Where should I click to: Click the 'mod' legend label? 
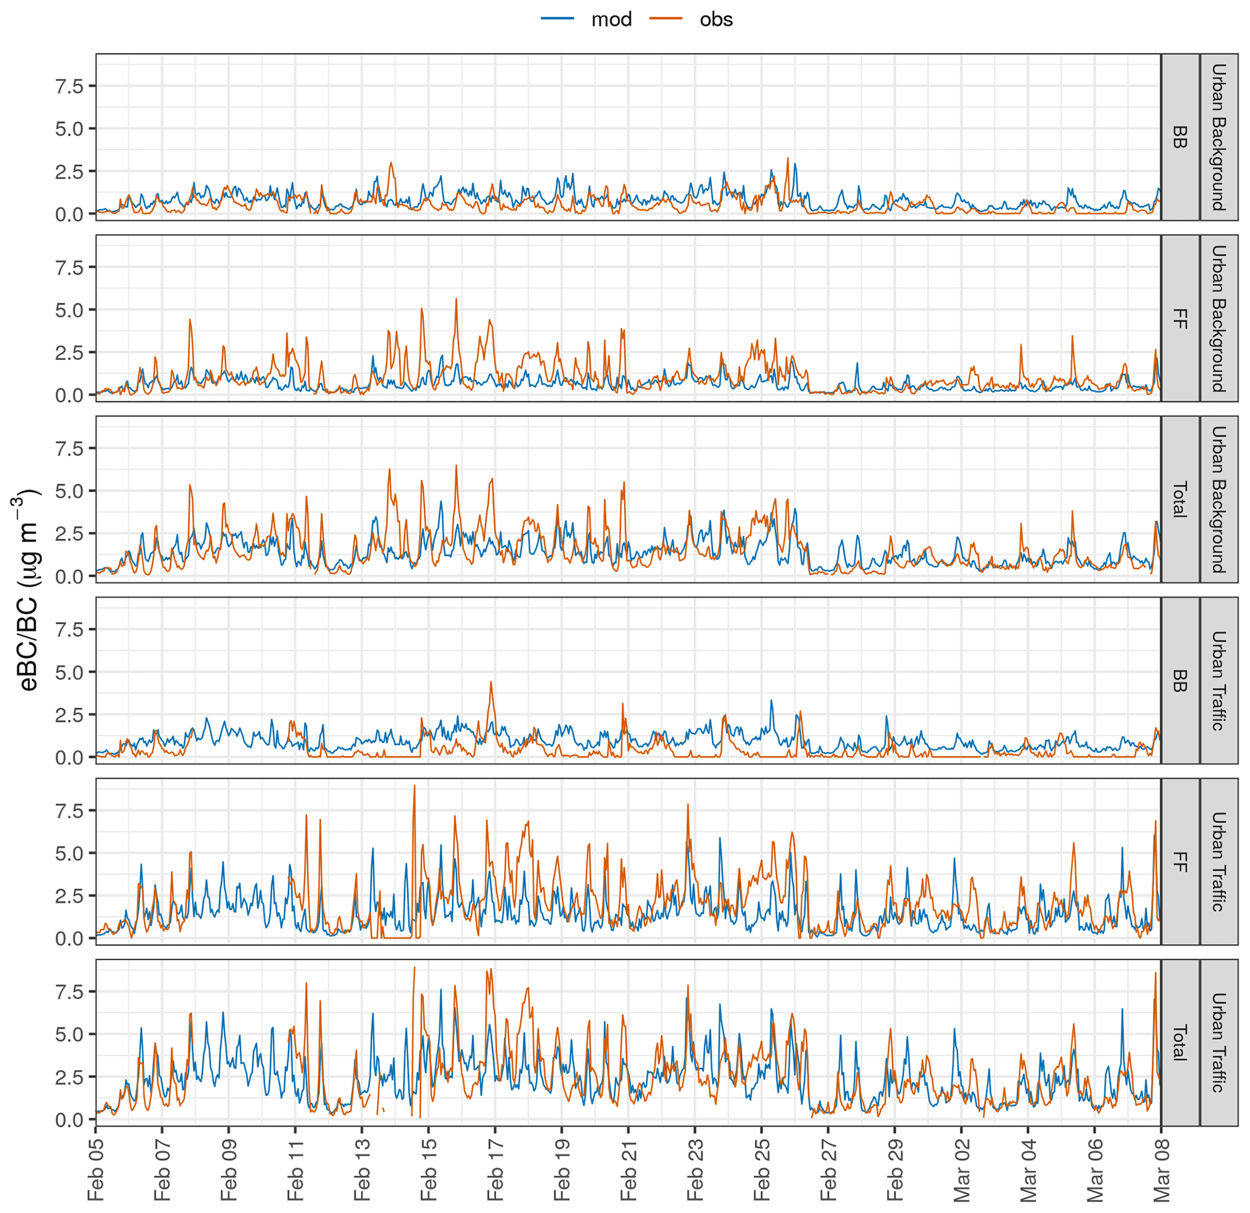point(611,19)
